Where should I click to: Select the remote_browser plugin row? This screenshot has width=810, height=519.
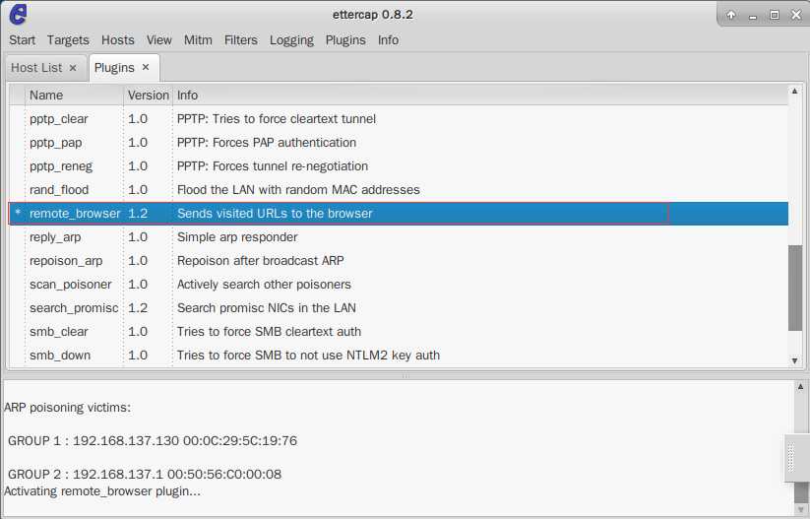(x=399, y=214)
